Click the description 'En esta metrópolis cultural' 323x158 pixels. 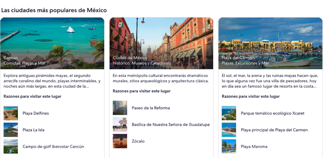pyautogui.click(x=161, y=79)
